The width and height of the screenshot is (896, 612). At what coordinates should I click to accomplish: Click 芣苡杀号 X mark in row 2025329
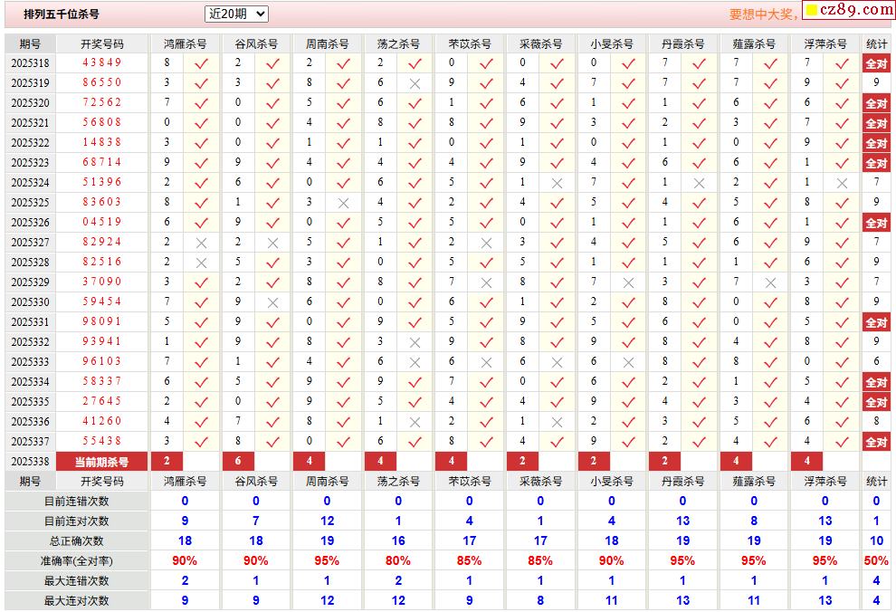coord(486,282)
